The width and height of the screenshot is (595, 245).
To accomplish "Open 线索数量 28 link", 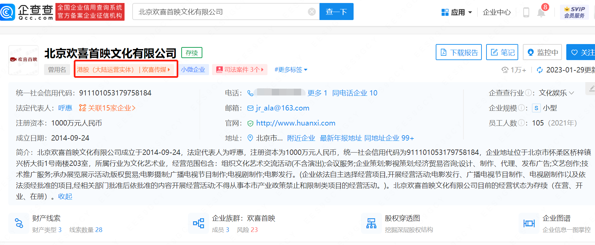I will pyautogui.click(x=86, y=230).
